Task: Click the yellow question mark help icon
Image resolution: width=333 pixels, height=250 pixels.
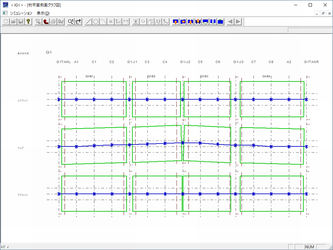Action: point(28,22)
